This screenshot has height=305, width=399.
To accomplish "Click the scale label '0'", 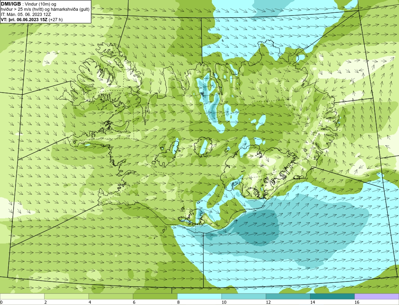I will 1,302.
